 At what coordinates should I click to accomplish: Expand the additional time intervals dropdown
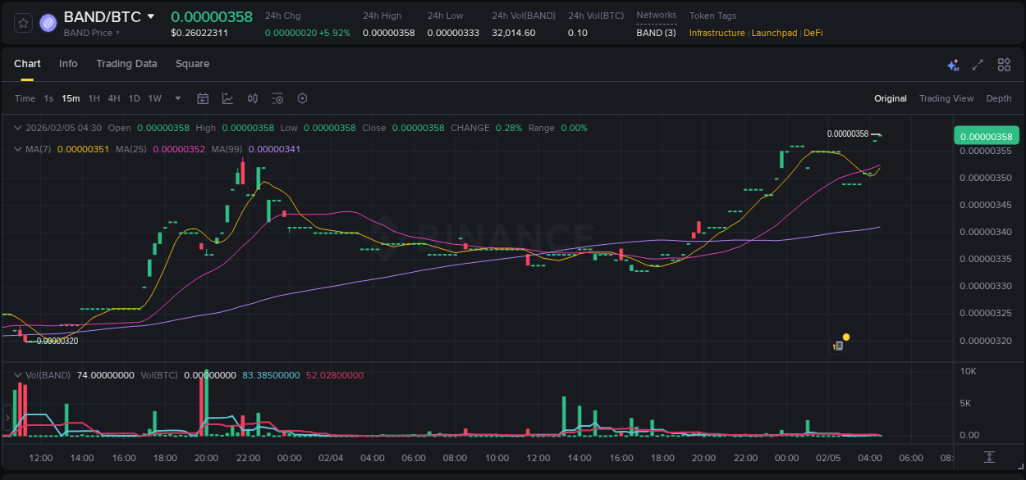point(178,98)
